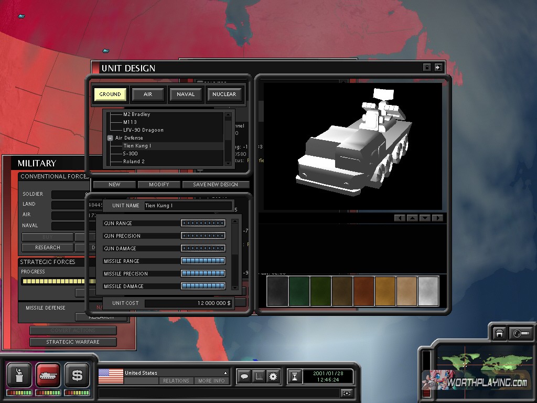Rotate the unit model left with arrow
The width and height of the screenshot is (537, 403).
point(400,218)
